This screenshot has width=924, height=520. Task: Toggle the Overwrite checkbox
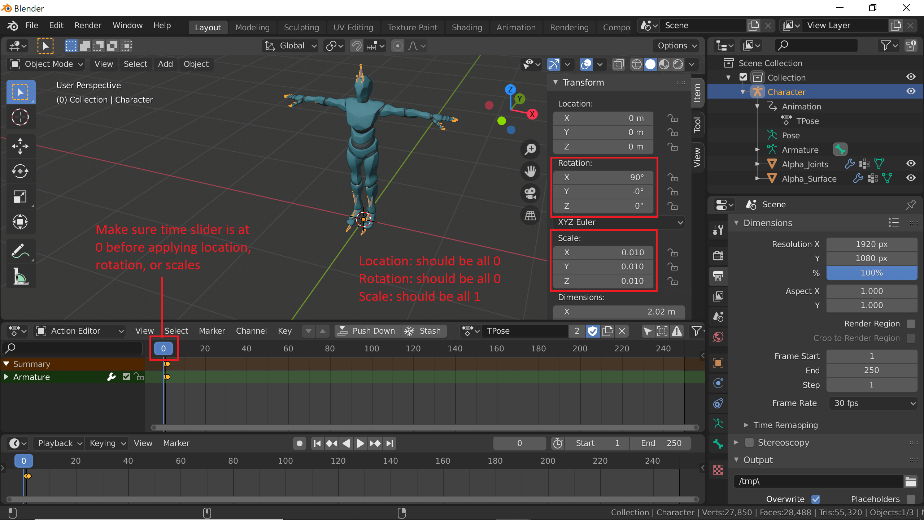click(816, 499)
